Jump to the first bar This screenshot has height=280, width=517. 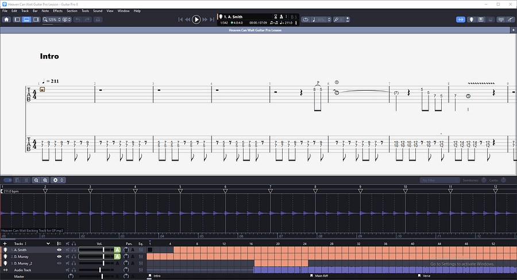(180, 20)
